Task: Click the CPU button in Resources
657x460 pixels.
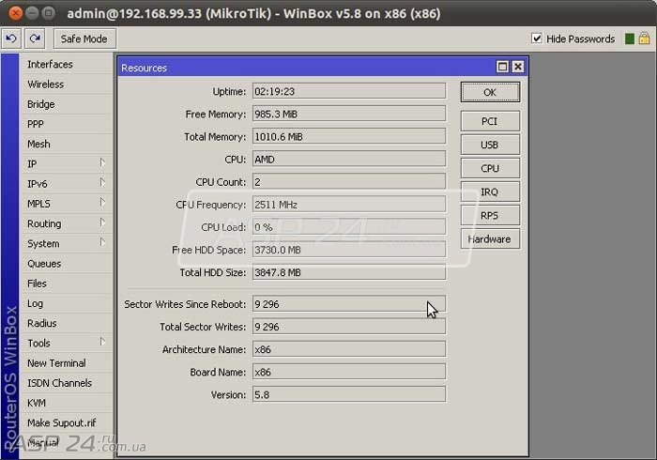Action: coord(490,168)
